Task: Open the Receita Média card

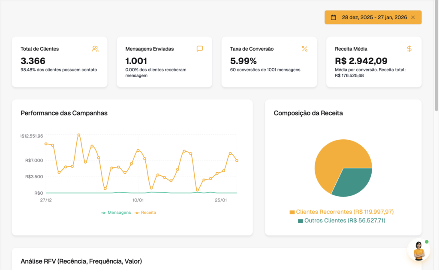Action: pyautogui.click(x=374, y=62)
